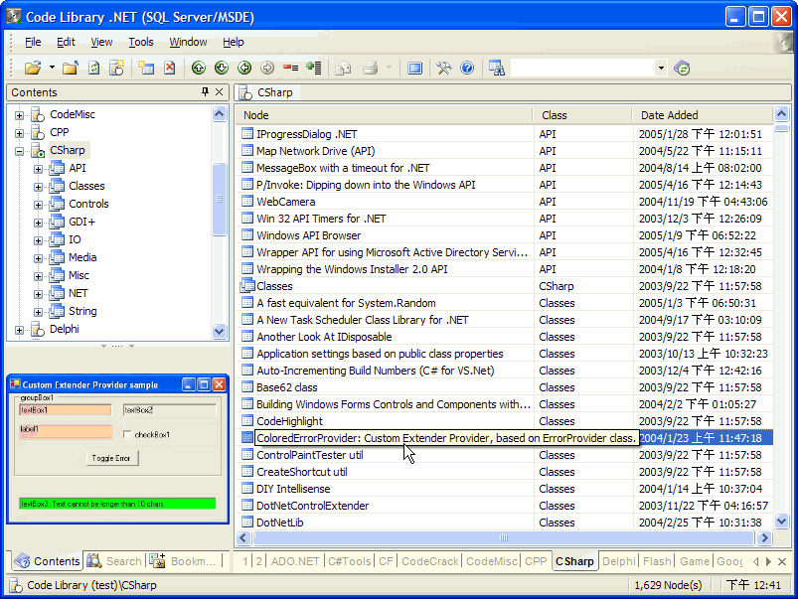The width and height of the screenshot is (798, 599).
Task: Open the search box dropdown arrow
Action: (659, 68)
